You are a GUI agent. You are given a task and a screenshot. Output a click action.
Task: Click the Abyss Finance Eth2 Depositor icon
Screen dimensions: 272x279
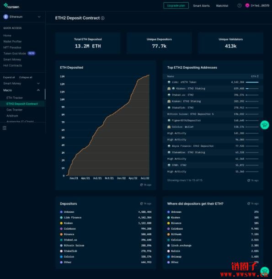[169, 146]
